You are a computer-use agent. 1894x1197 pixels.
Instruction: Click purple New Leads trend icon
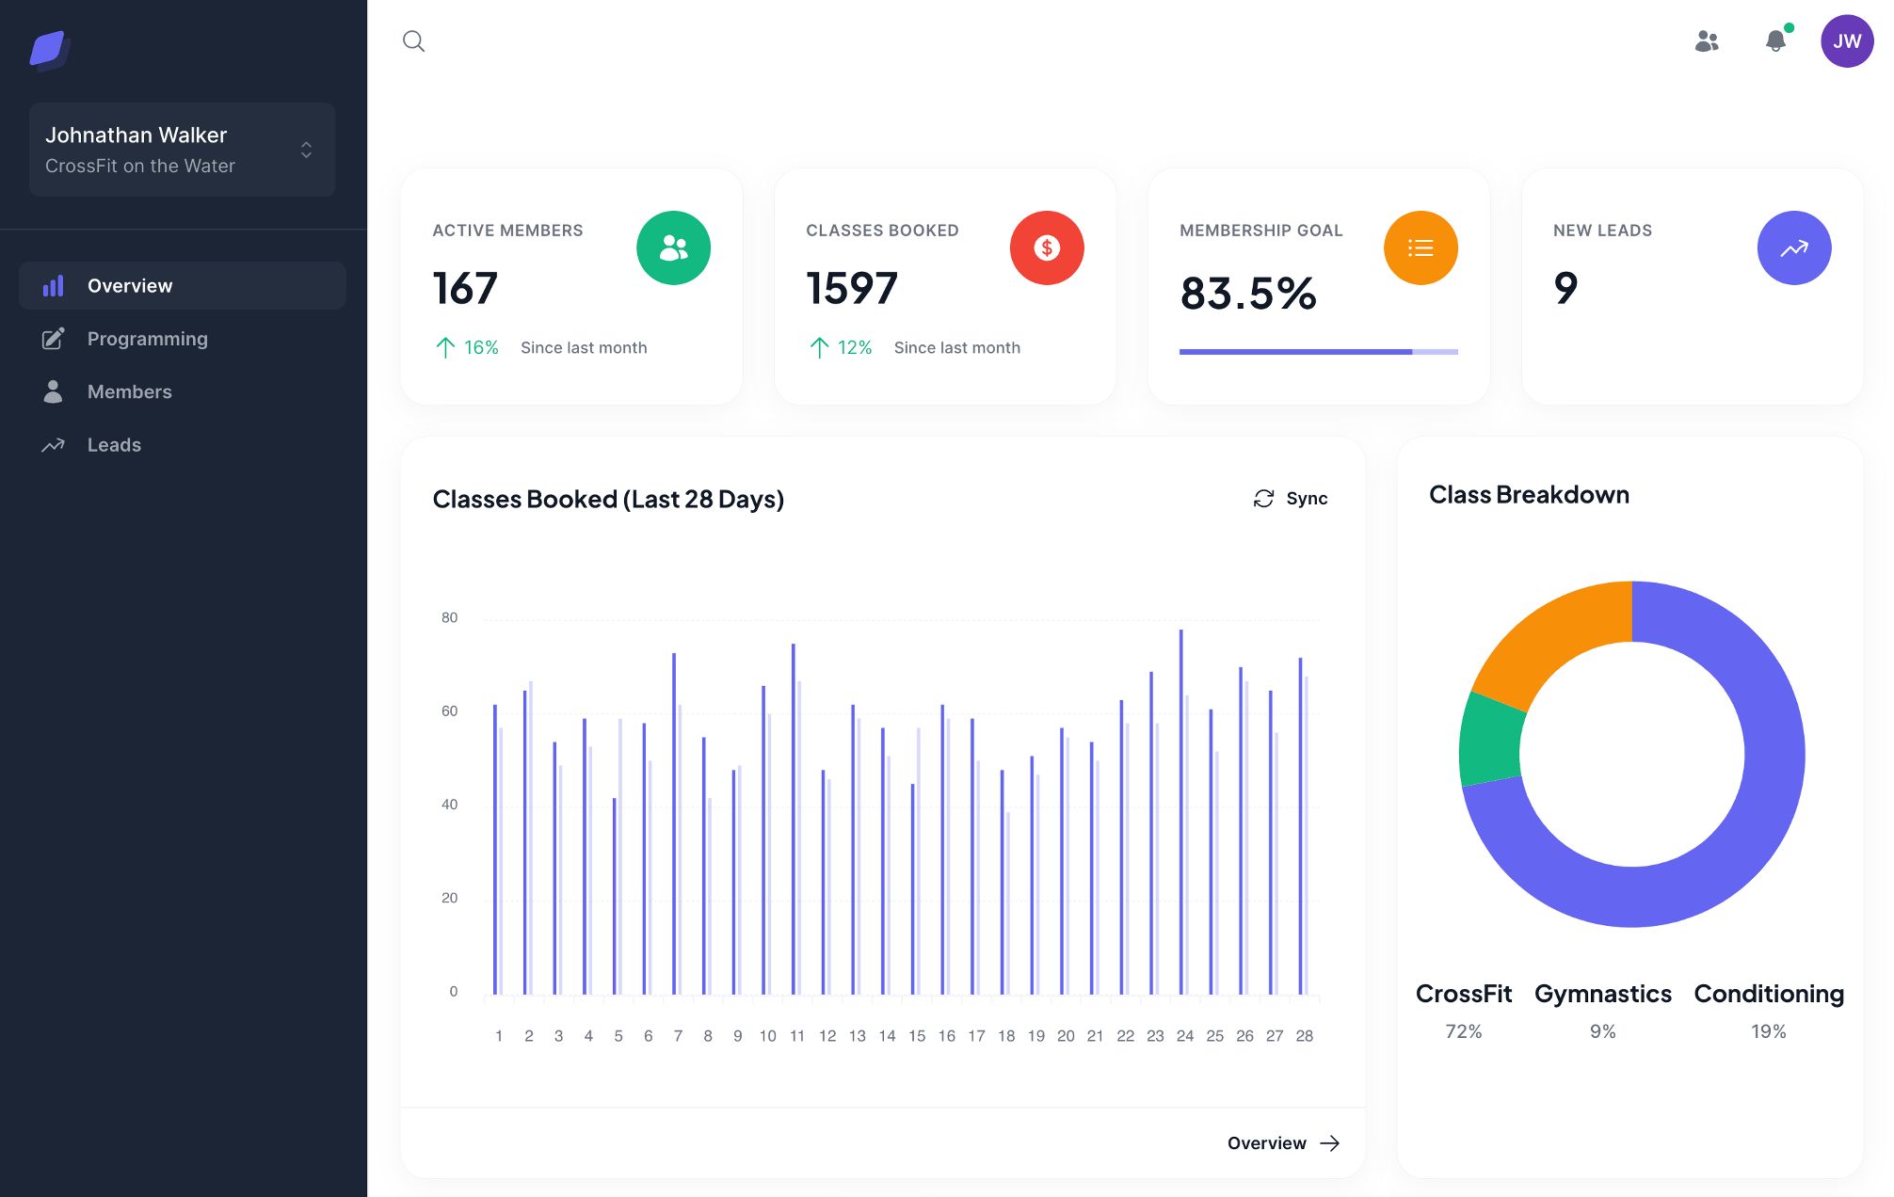[x=1794, y=247]
